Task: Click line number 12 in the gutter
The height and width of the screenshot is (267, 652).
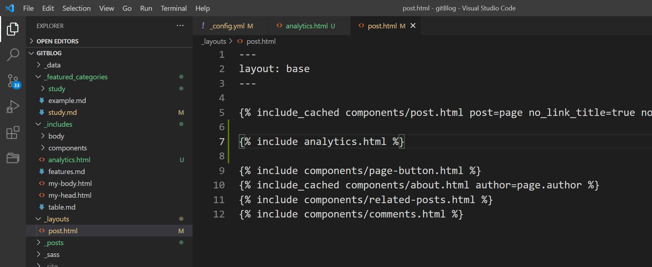Action: [219, 214]
